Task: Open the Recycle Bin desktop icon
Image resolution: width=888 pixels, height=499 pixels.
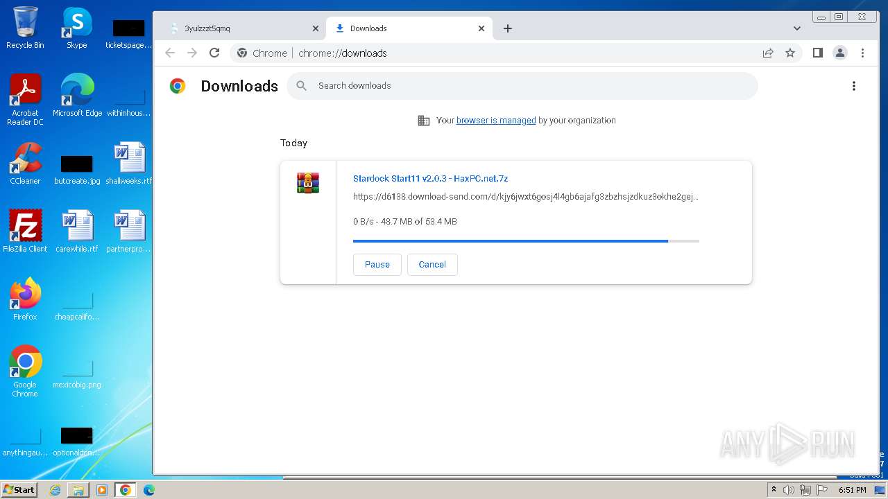Action: pos(25,28)
